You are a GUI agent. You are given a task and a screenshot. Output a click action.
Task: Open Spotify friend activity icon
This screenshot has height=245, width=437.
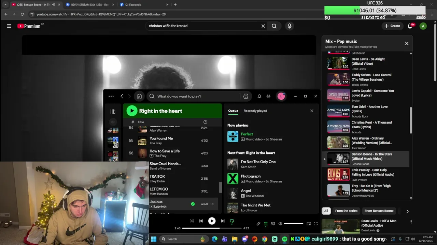[268, 96]
